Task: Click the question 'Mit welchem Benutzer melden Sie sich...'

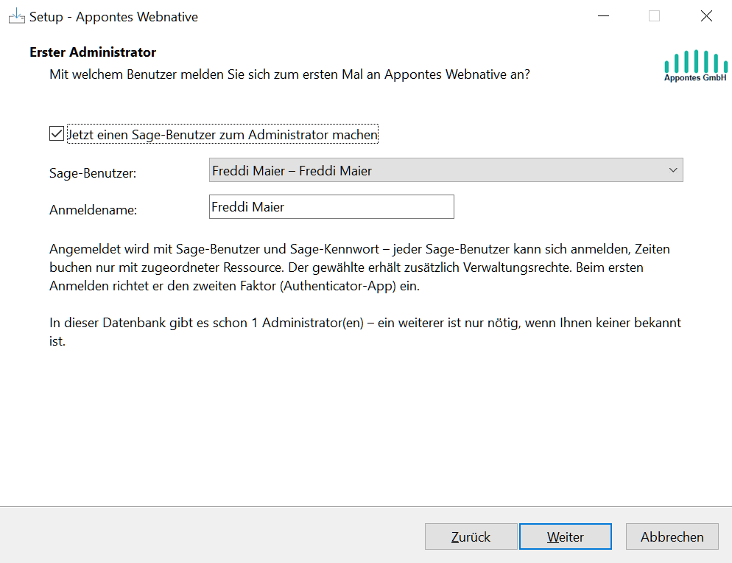Action: 290,74
